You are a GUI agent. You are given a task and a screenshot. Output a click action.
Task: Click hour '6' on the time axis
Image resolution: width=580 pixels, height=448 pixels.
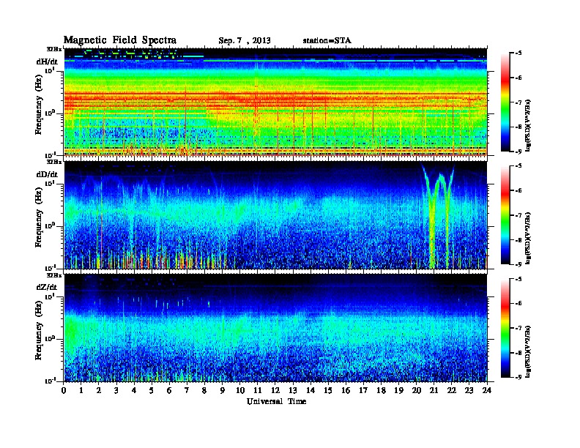169,390
